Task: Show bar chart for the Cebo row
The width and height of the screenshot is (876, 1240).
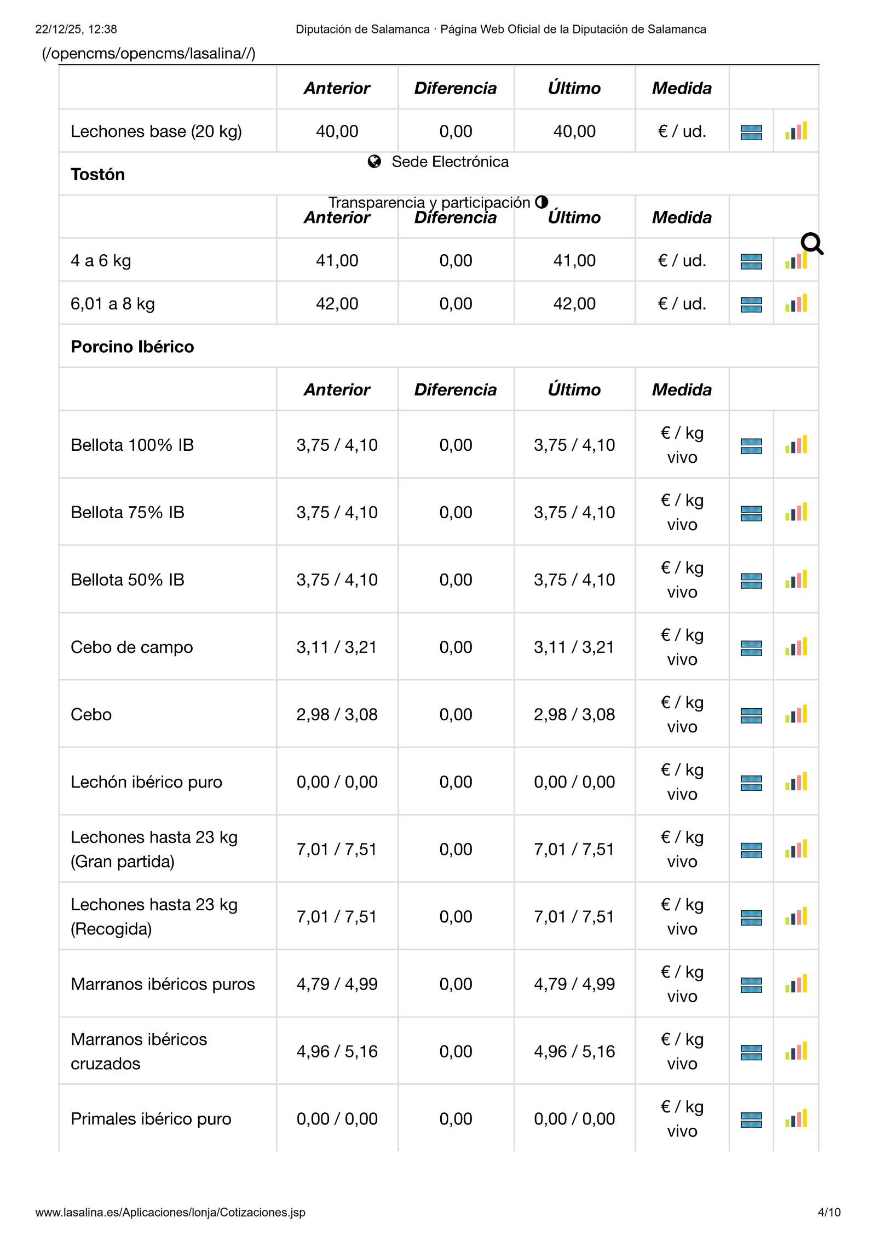Action: (796, 715)
